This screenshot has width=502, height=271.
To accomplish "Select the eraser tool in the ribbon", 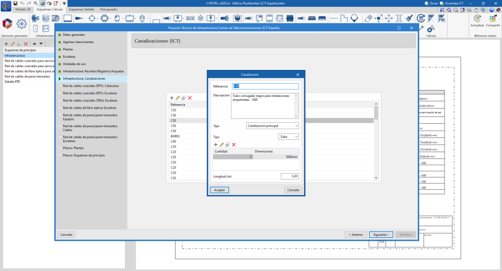I will pos(369,18).
